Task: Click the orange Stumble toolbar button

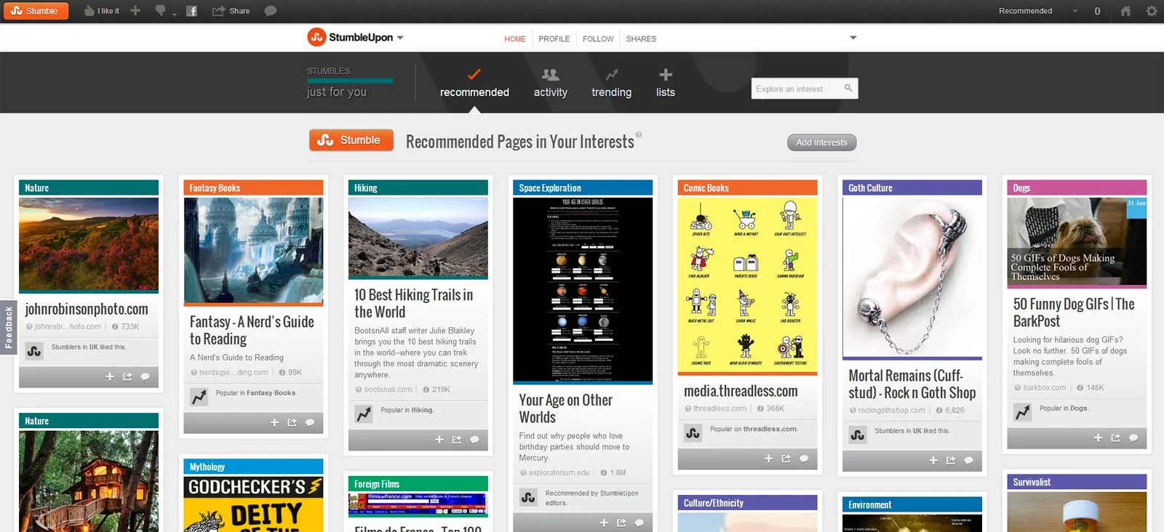Action: 36,11
